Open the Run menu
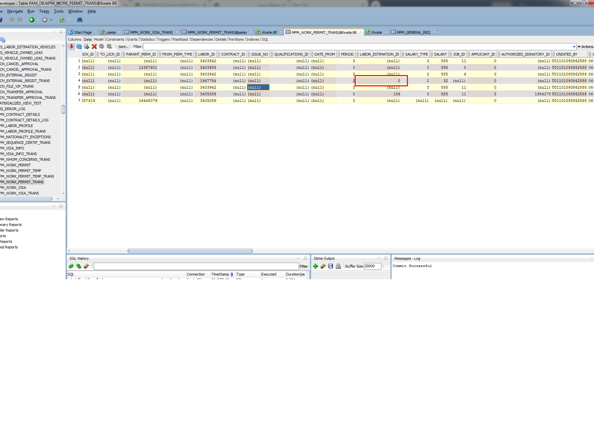Screen dimensions: 594x432 (31, 11)
